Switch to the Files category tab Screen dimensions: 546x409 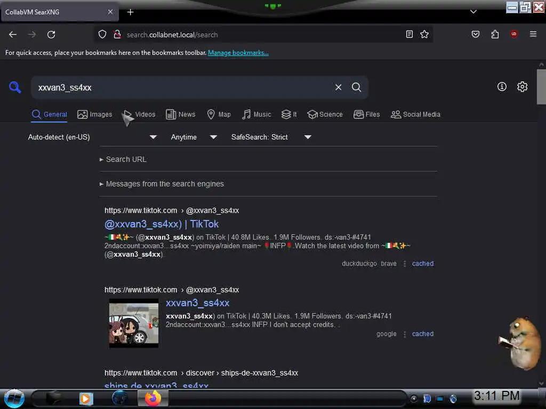coord(366,114)
